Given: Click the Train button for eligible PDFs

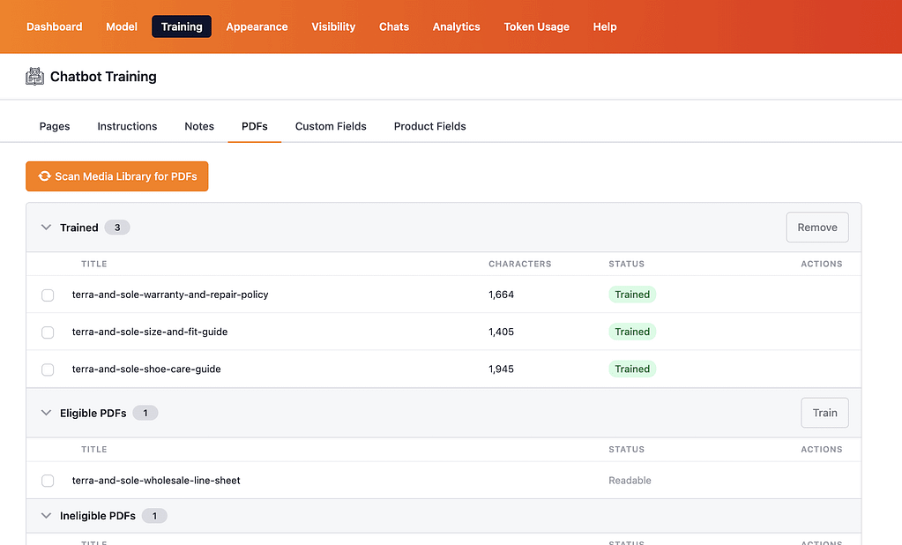Looking at the screenshot, I should pyautogui.click(x=824, y=413).
